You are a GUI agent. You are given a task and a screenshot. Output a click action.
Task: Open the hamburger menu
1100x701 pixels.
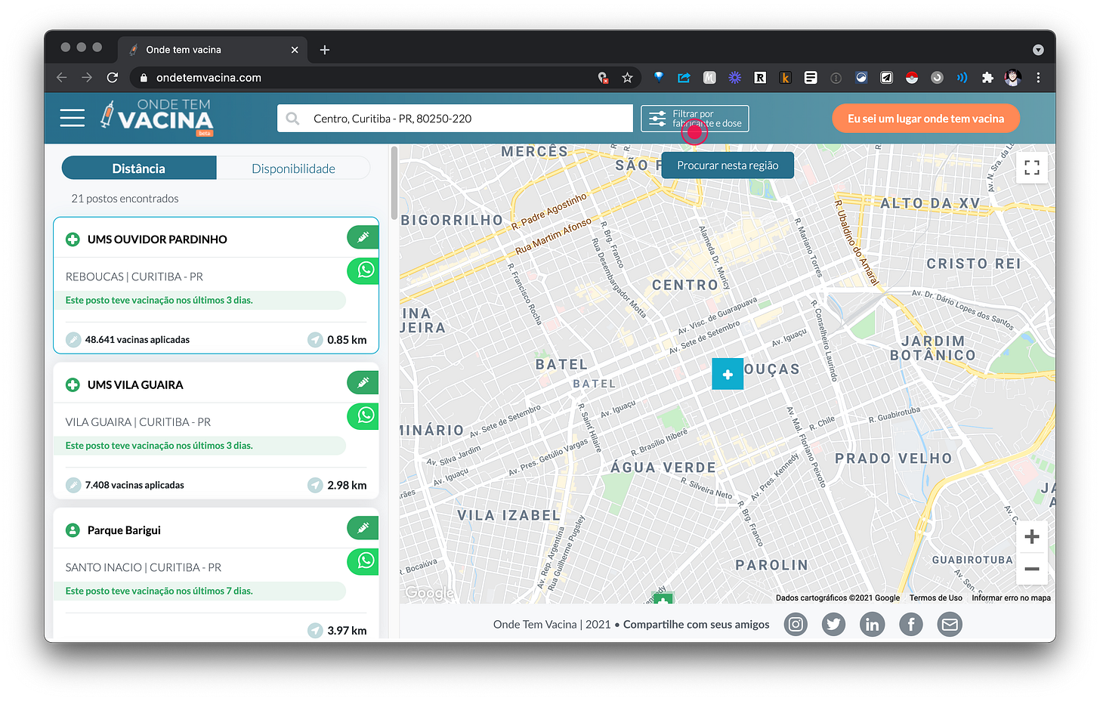point(73,118)
